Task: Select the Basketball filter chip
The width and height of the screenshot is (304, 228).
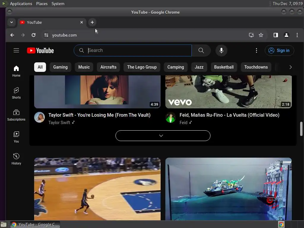Action: 224,67
